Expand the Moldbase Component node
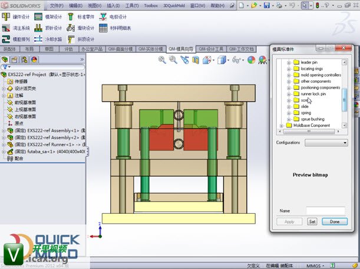The width and height of the screenshot is (360, 269). click(x=281, y=125)
